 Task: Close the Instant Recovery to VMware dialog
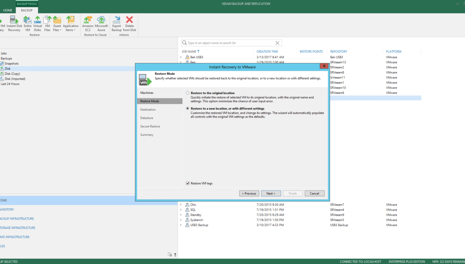point(324,66)
